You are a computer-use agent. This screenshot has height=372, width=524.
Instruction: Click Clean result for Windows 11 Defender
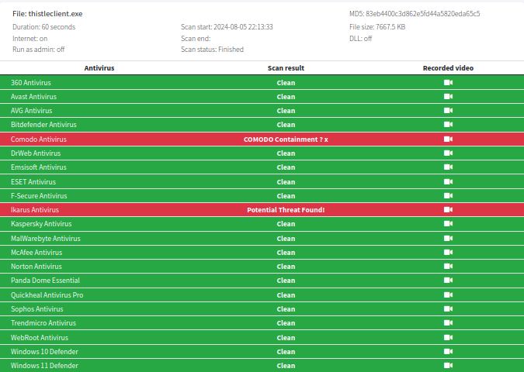tap(286, 366)
